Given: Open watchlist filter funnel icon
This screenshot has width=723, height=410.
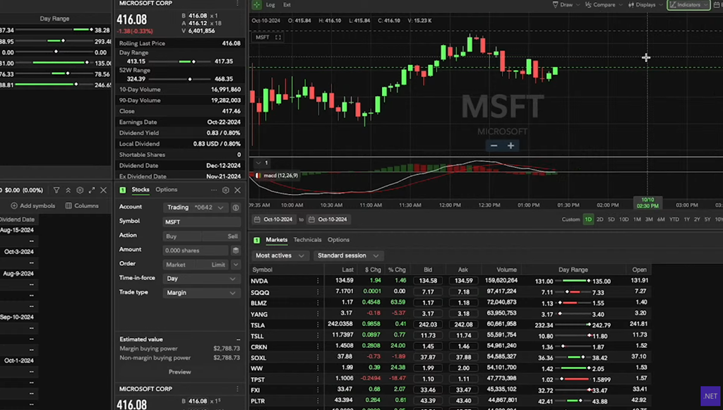Looking at the screenshot, I should [56, 191].
